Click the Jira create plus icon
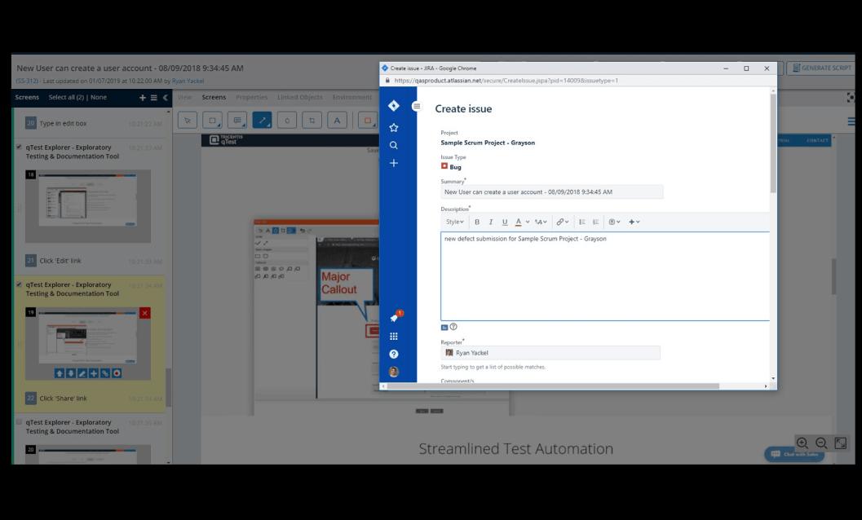Viewport: 862px width, 520px height. click(x=394, y=163)
